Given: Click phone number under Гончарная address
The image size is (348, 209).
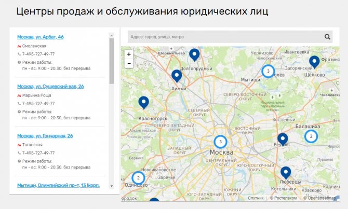Looking at the screenshot, I should click(38, 153).
